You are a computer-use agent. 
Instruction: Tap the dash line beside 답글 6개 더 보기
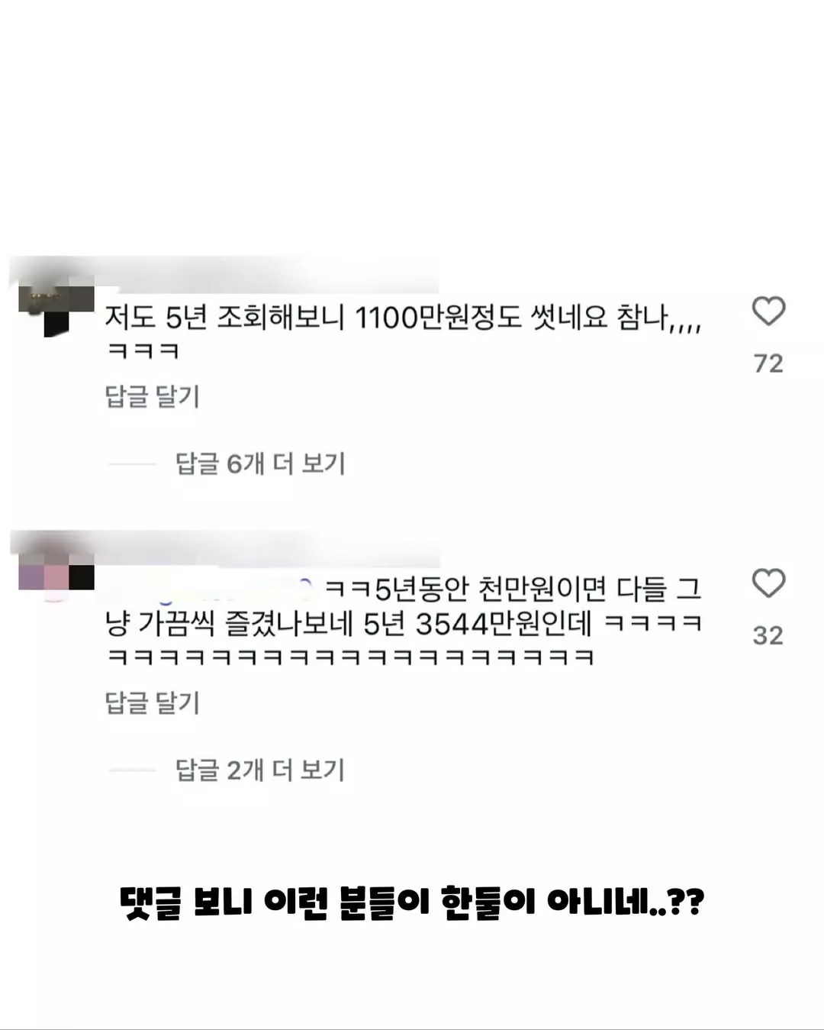tap(132, 463)
